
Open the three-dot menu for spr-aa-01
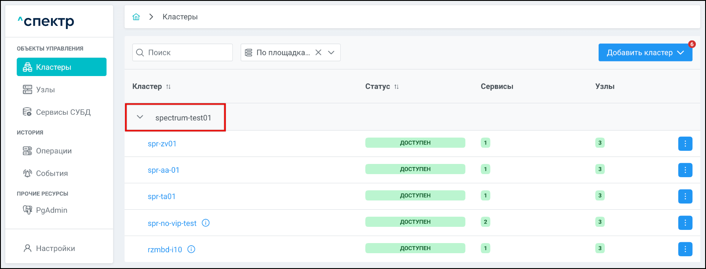(685, 170)
